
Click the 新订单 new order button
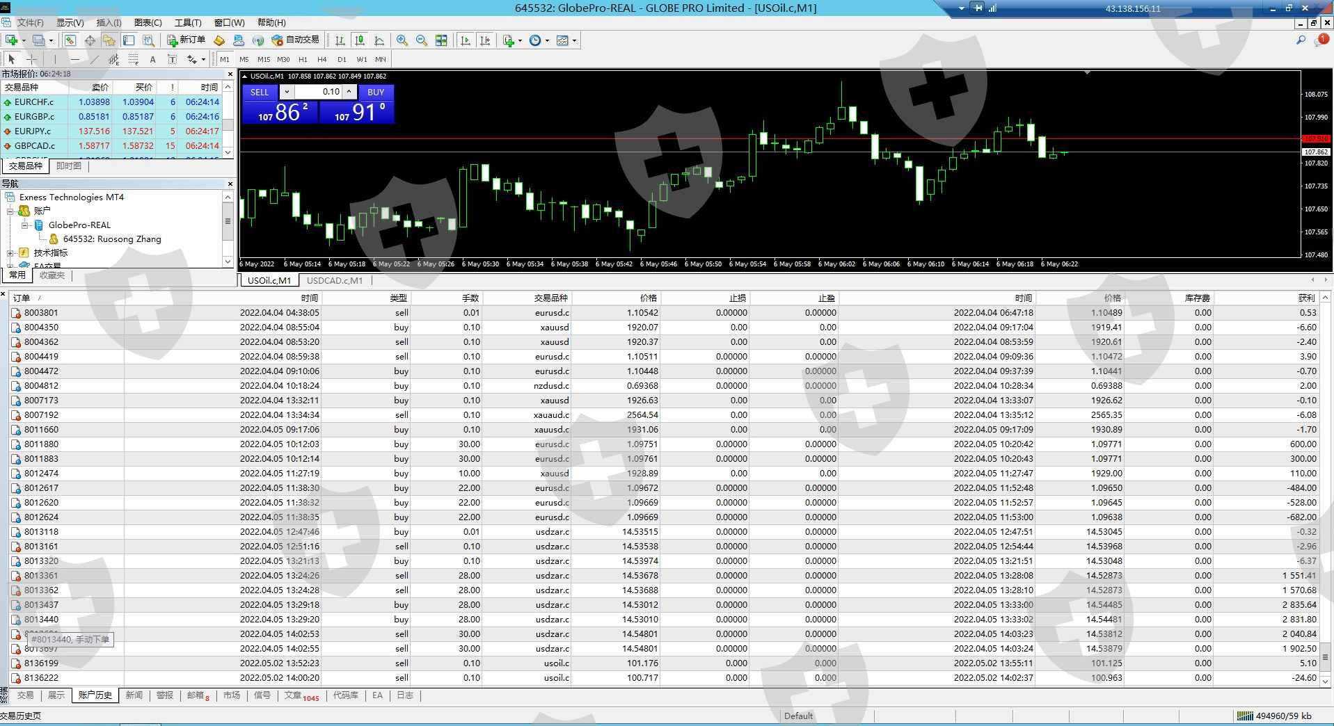(186, 40)
